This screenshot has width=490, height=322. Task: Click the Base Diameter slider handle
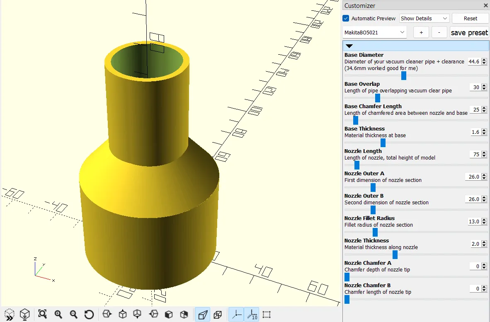(x=403, y=75)
